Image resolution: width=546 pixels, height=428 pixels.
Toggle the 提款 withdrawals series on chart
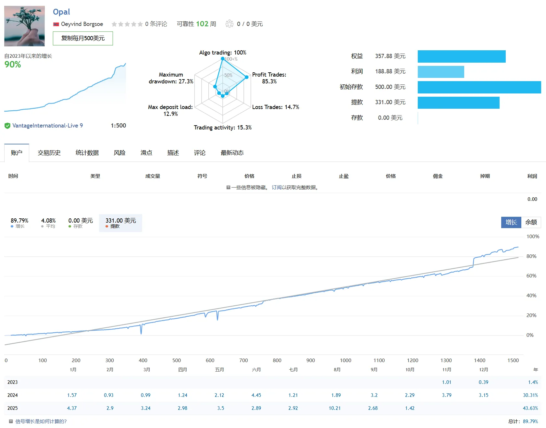coord(120,223)
